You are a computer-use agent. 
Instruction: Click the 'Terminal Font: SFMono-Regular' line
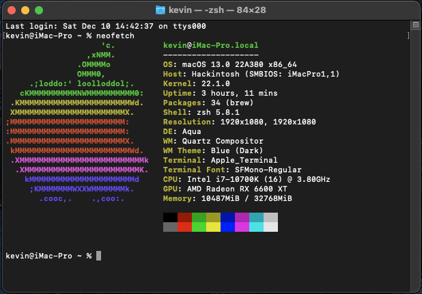point(232,170)
